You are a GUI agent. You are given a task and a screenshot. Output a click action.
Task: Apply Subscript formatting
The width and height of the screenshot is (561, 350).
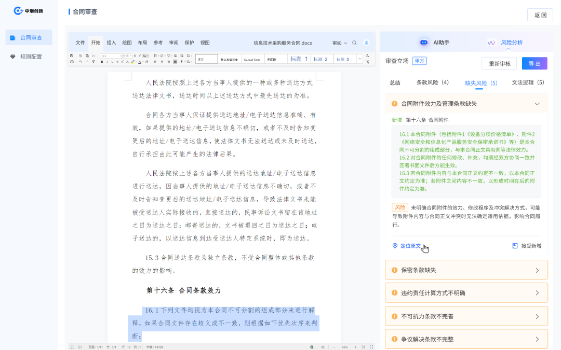[128, 62]
